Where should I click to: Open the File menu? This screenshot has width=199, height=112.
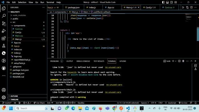[8, 2]
